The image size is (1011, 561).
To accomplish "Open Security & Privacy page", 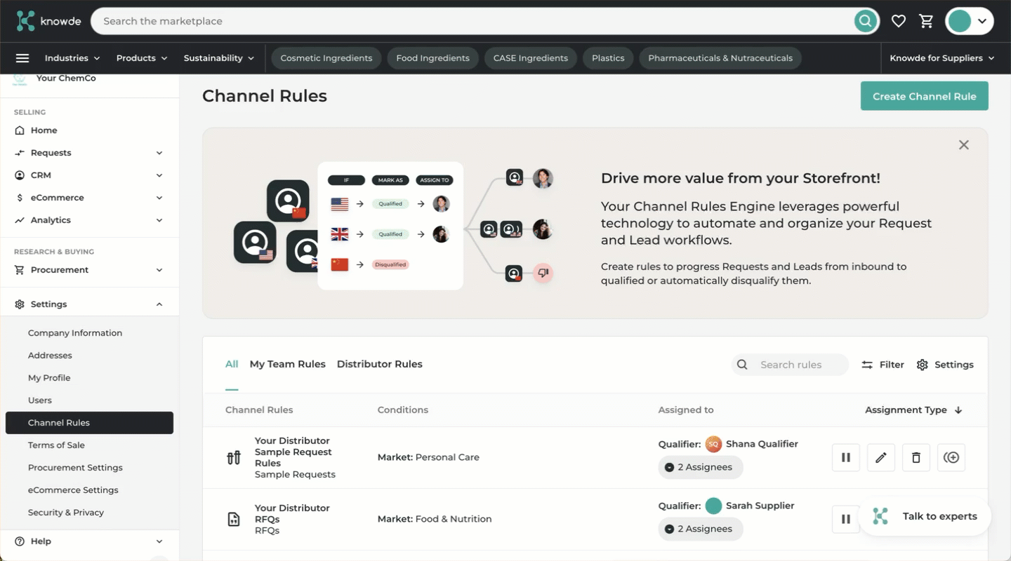I will click(66, 513).
